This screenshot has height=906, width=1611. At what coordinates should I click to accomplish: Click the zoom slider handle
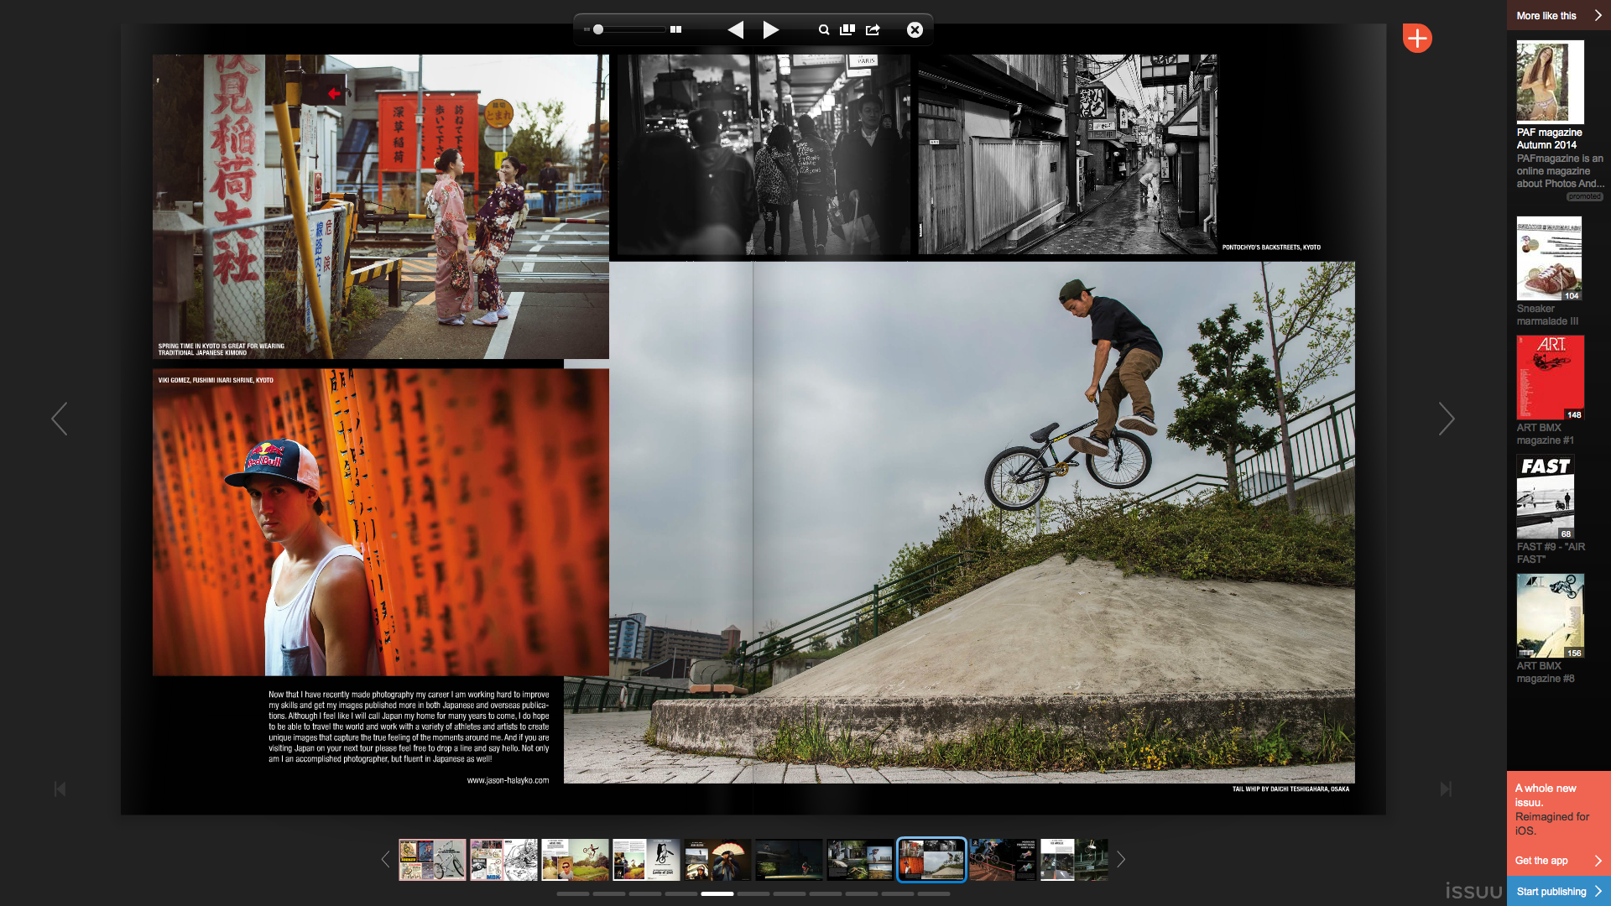598,30
